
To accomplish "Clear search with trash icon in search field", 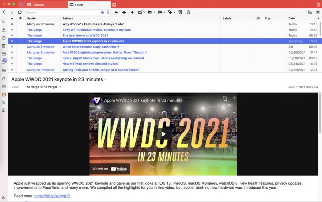I will coord(108,12).
